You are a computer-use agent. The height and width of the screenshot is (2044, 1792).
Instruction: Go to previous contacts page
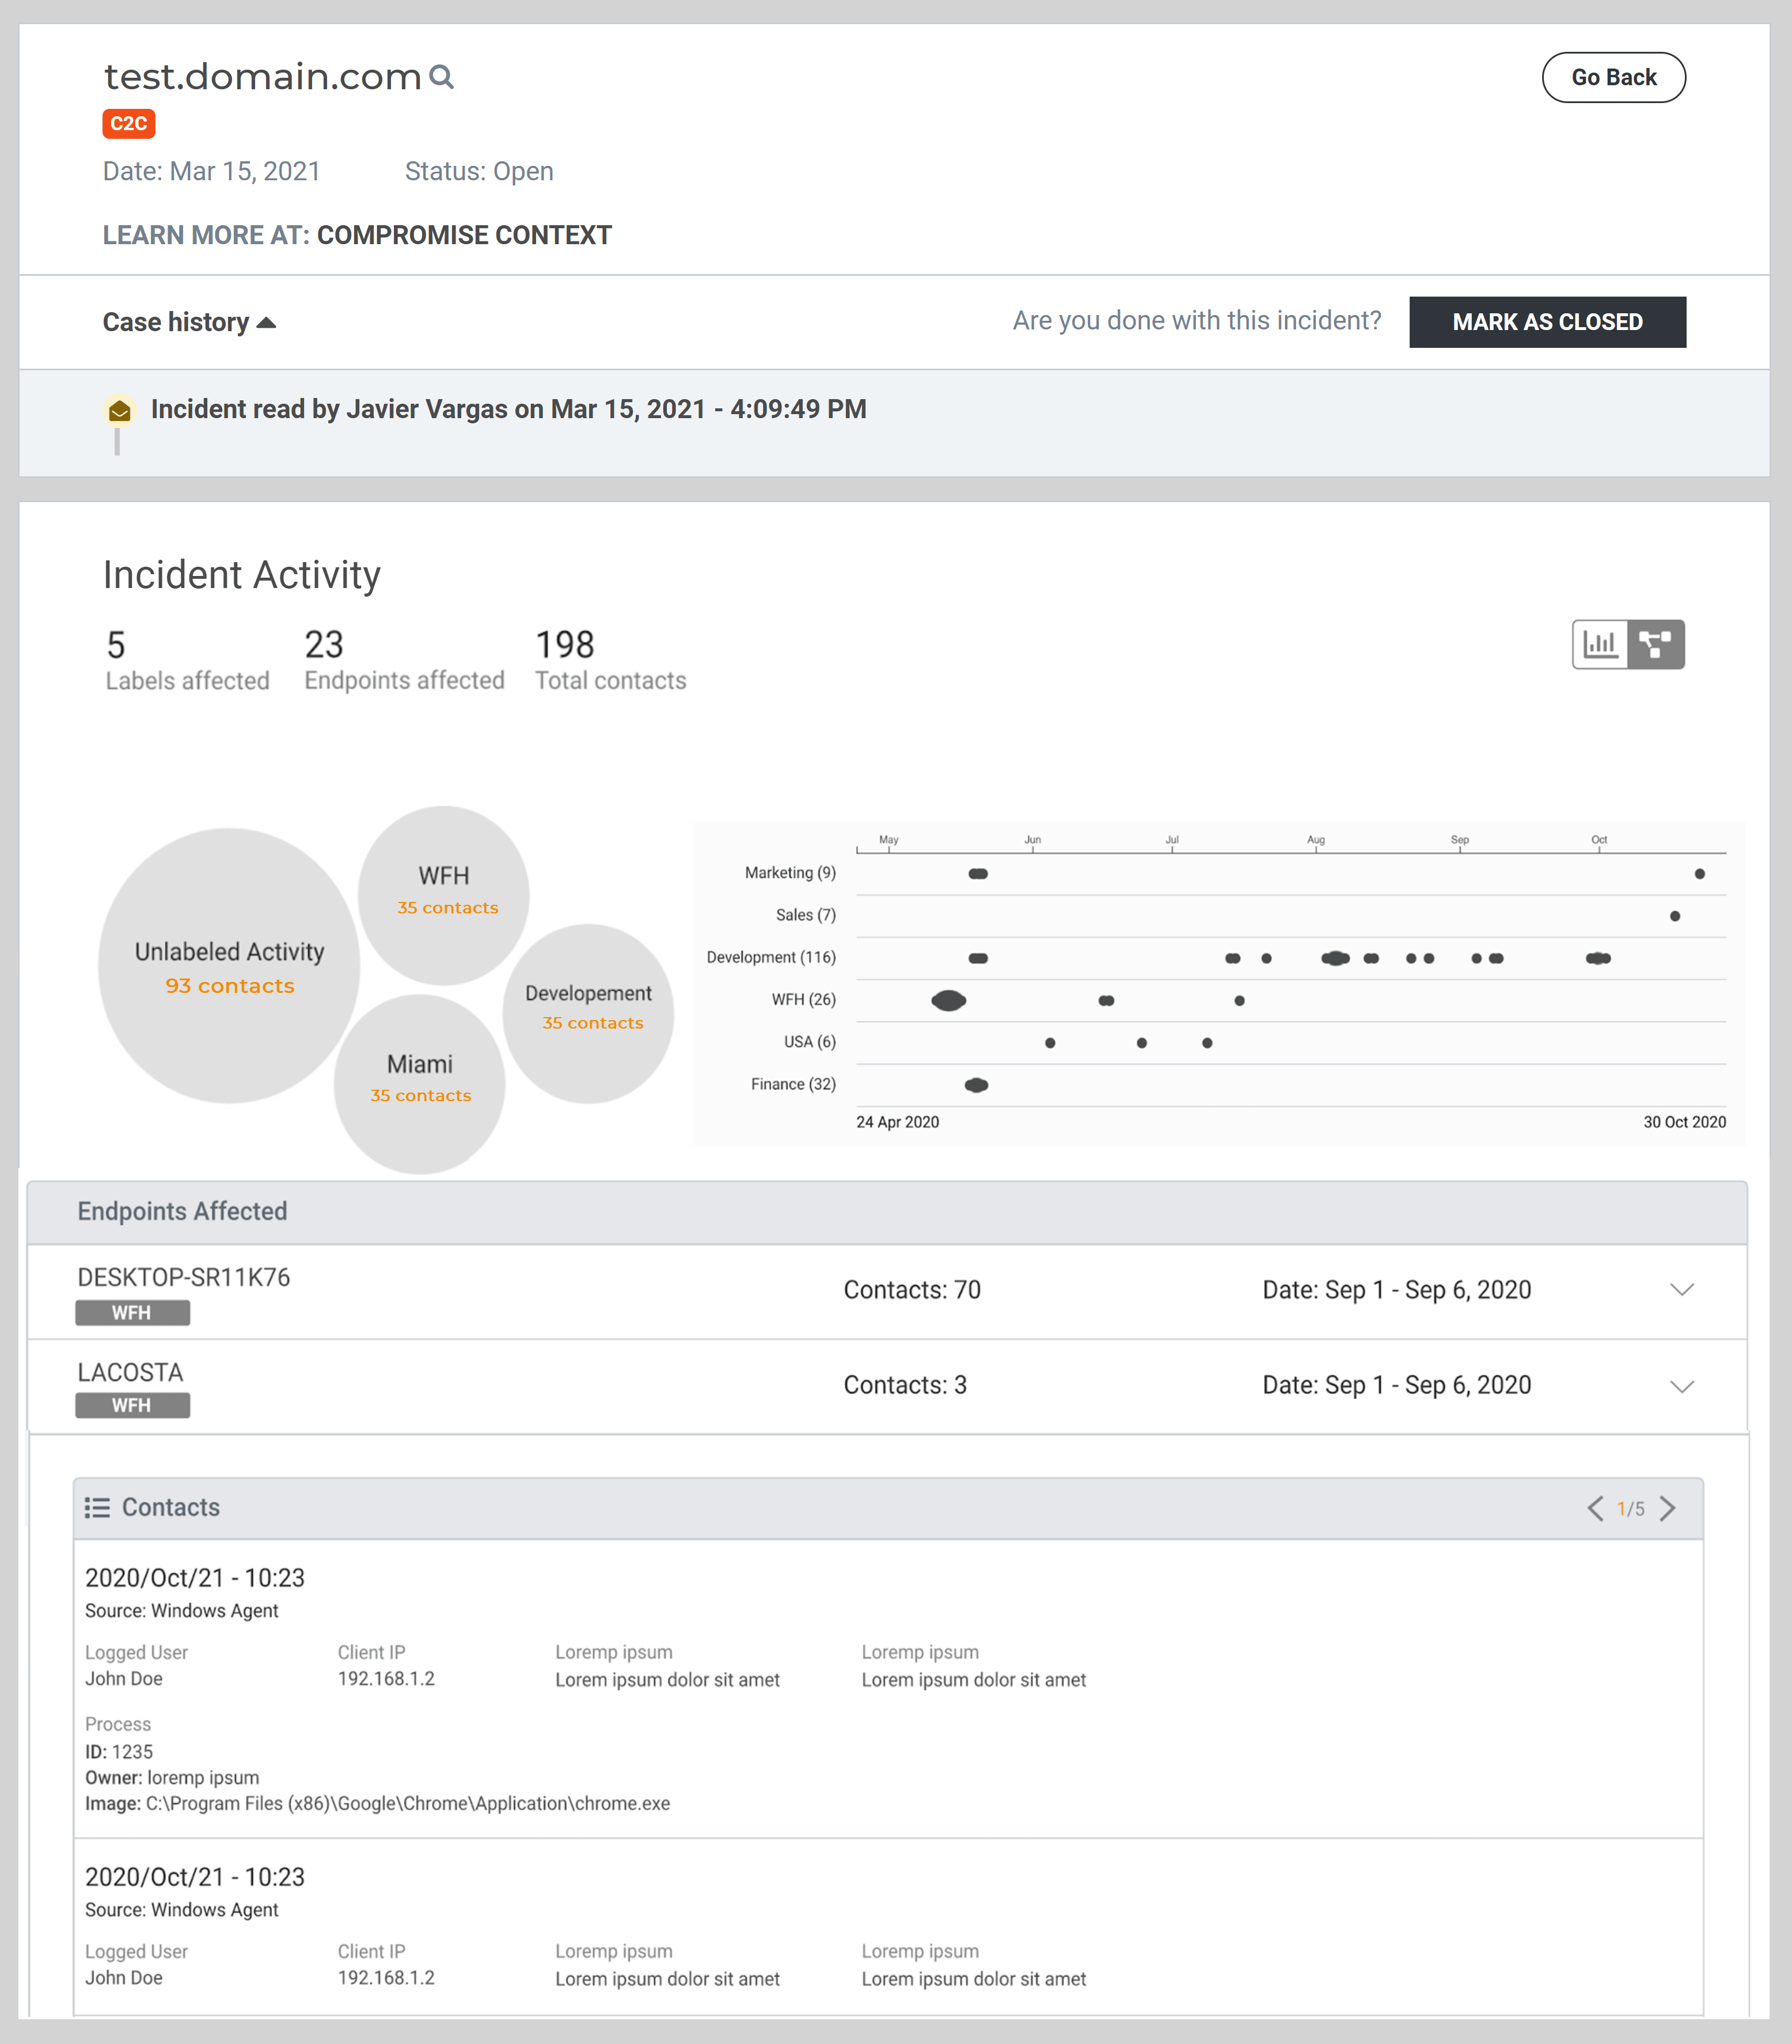[1595, 1508]
